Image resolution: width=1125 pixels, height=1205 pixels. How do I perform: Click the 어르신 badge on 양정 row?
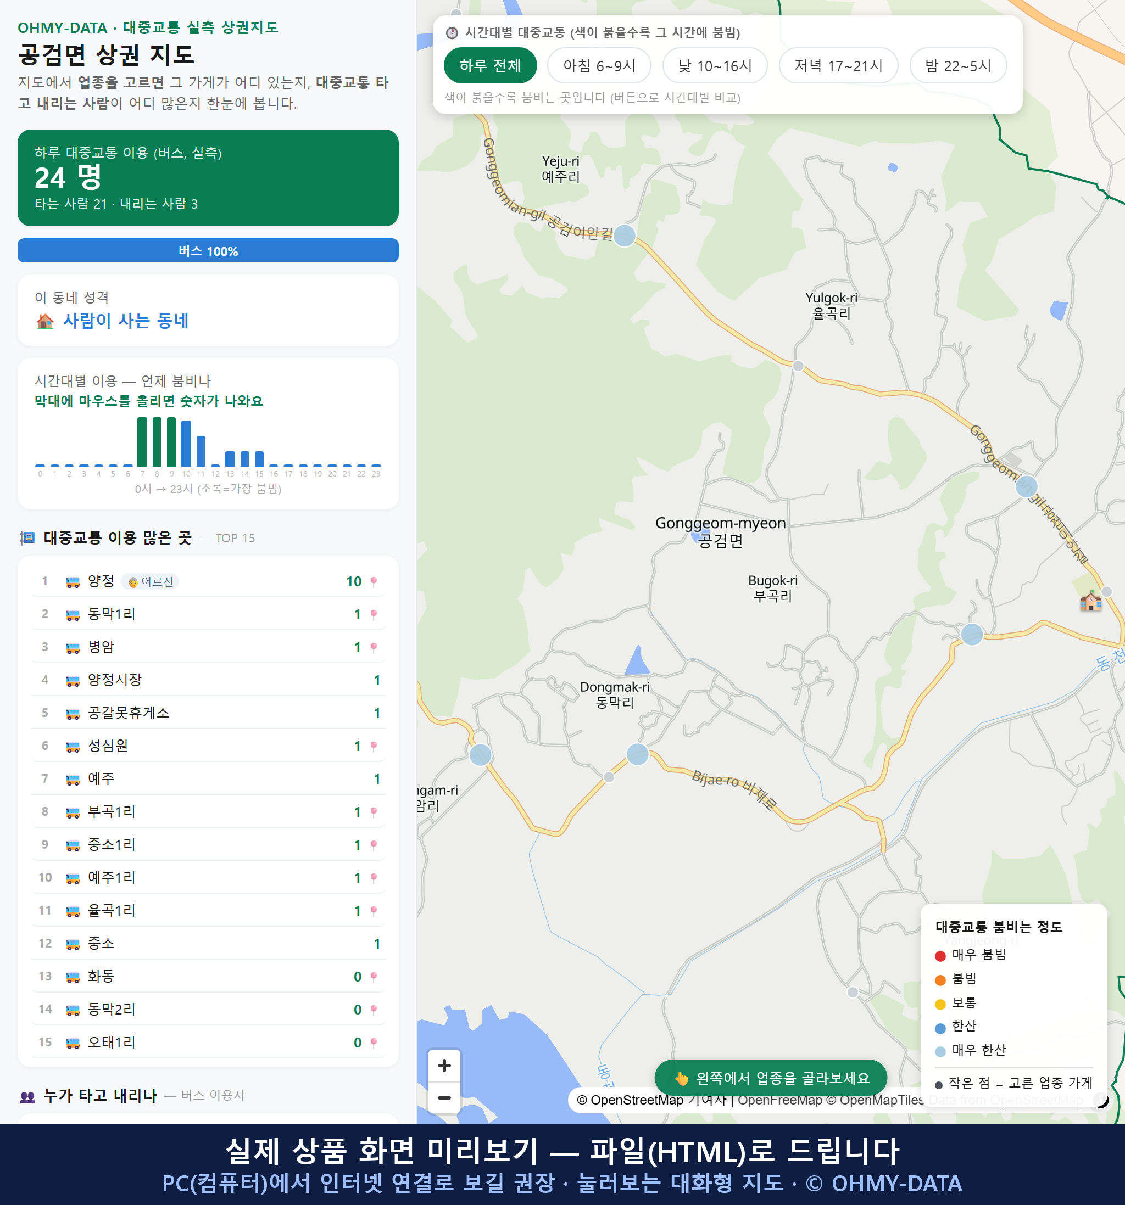(x=151, y=582)
